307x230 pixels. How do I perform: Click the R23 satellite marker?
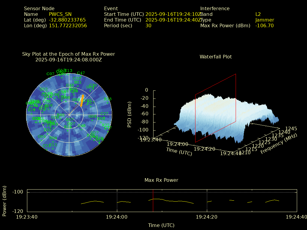click(107, 99)
